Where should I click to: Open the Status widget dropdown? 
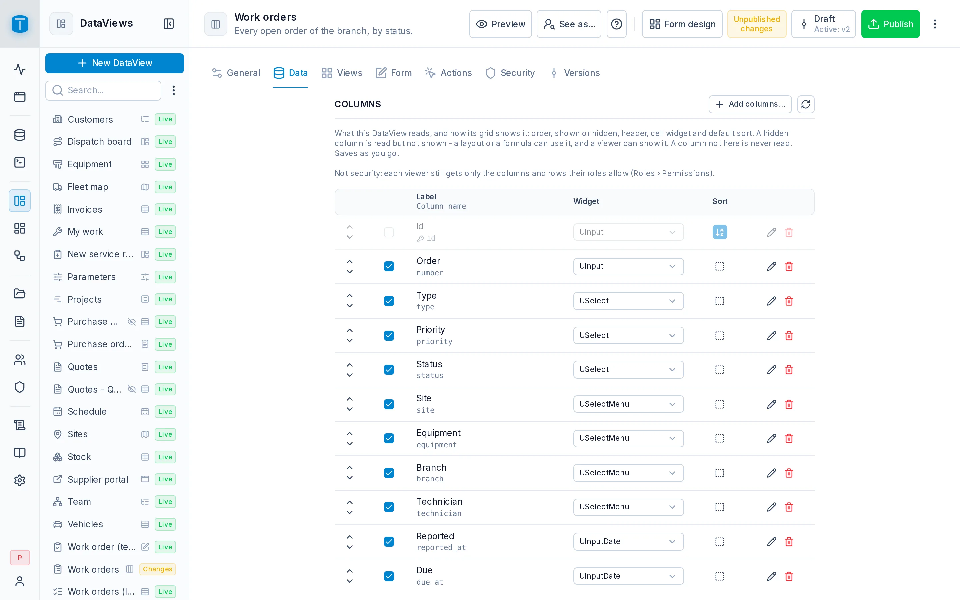pyautogui.click(x=628, y=370)
